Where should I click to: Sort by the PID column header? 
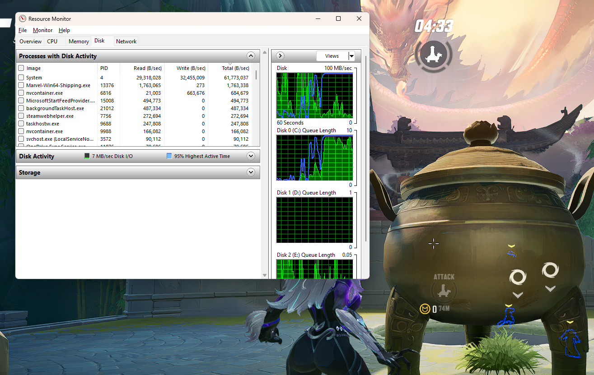(109, 68)
